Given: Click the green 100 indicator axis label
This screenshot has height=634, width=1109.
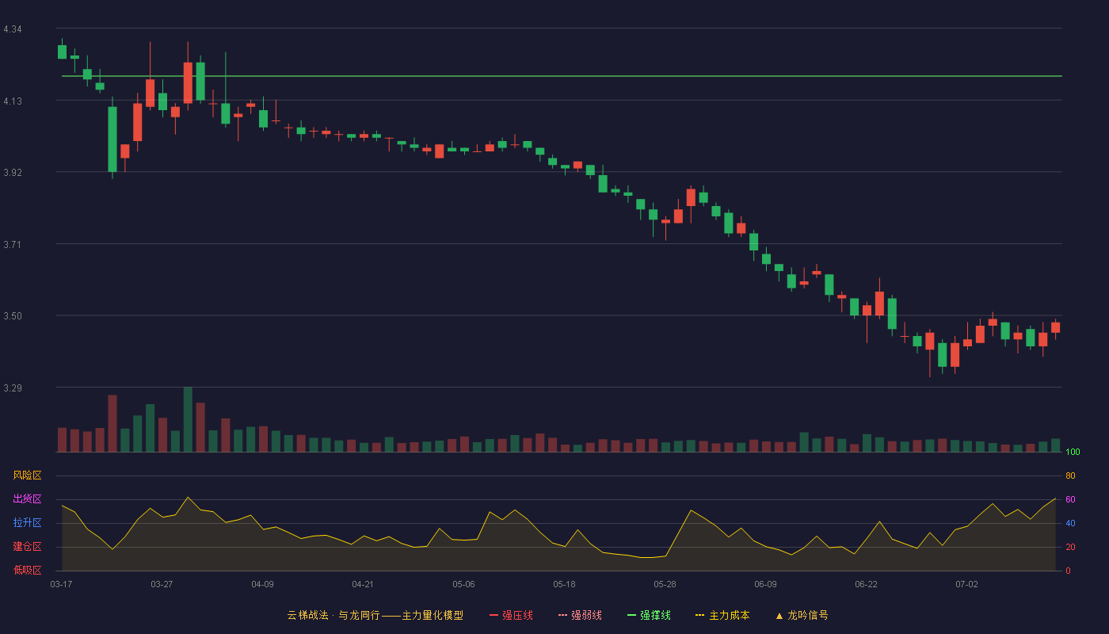Looking at the screenshot, I should pos(1073,452).
